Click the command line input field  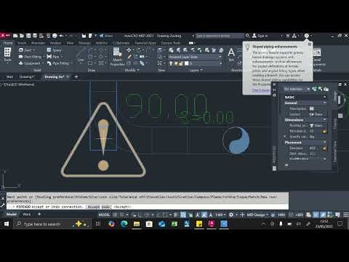tap(148, 207)
